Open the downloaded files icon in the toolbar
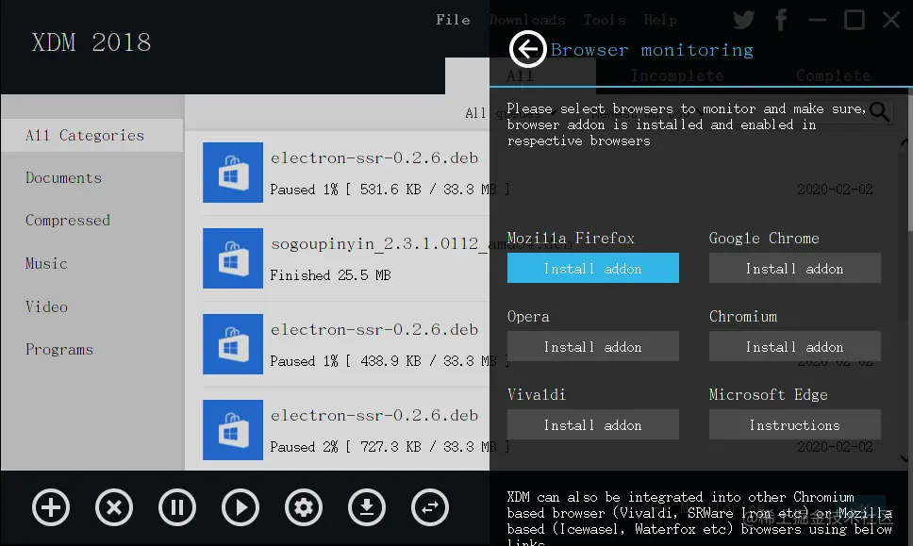This screenshot has height=546, width=913. coord(367,507)
